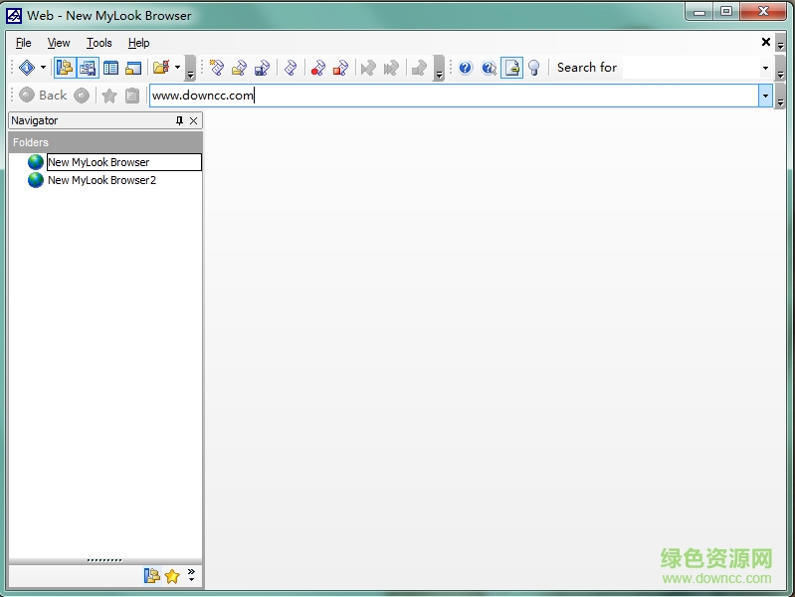Click the light bulb tips icon

click(x=534, y=68)
